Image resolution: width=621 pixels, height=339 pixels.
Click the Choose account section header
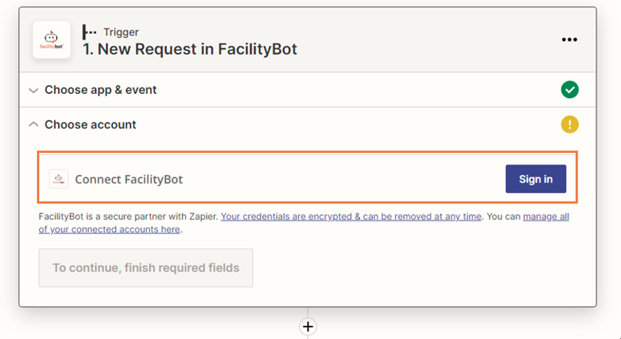(90, 125)
